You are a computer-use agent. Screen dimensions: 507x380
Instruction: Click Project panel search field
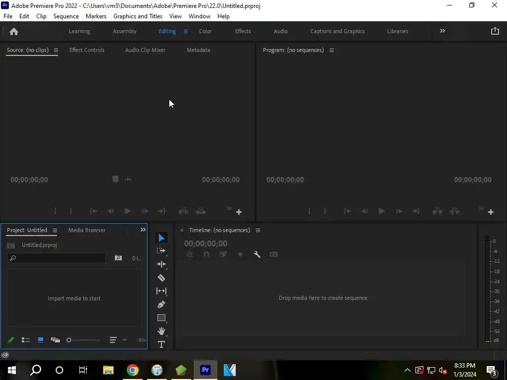click(x=56, y=258)
